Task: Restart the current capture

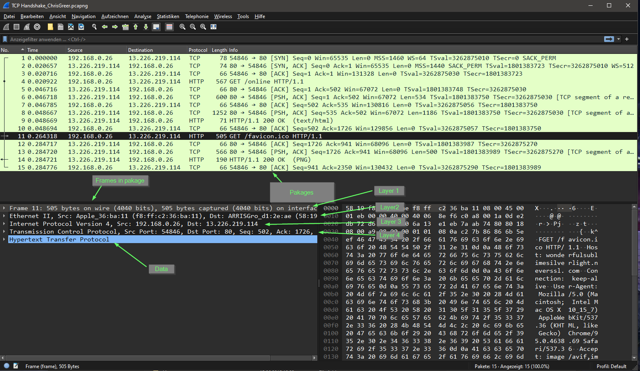Action: pos(27,27)
